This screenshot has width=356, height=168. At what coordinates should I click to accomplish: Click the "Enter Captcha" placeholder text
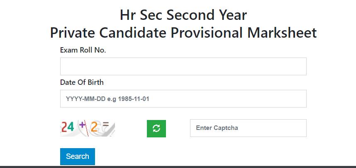coord(217,128)
